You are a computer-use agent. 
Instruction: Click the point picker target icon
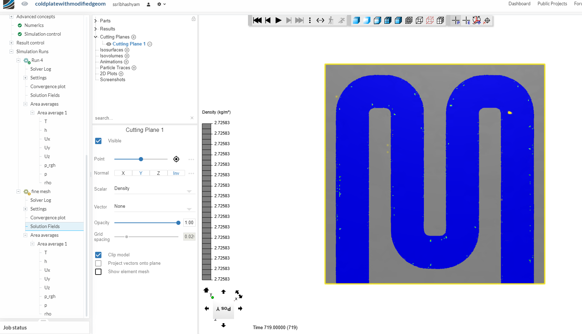pyautogui.click(x=176, y=159)
